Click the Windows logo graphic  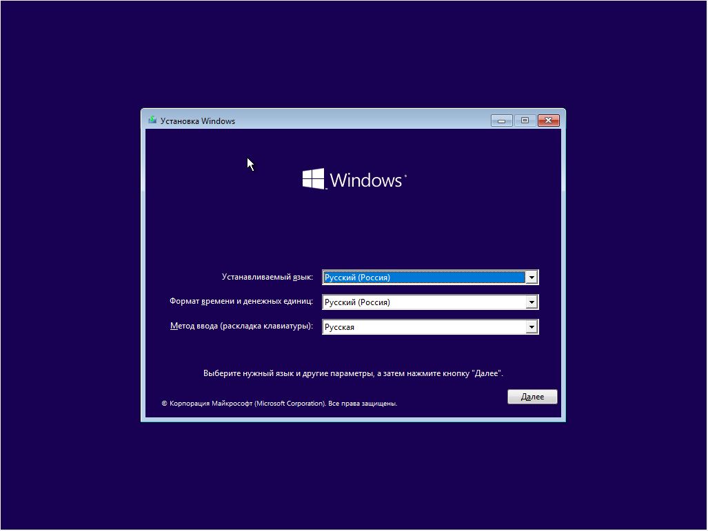354,179
